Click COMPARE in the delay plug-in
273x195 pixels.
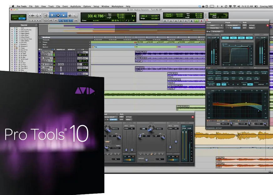point(114,120)
